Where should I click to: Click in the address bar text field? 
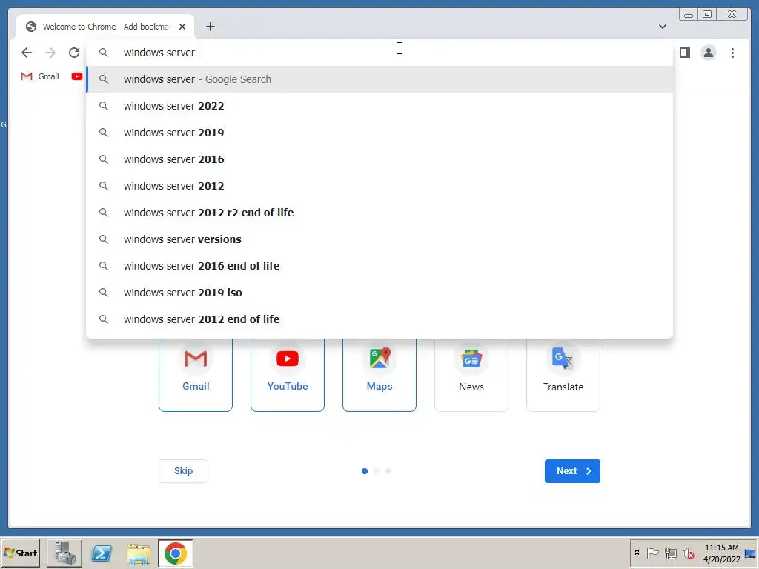[x=379, y=53]
